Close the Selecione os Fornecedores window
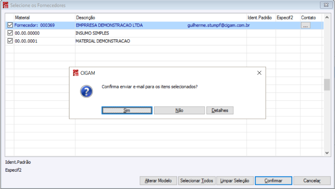 (326, 5)
